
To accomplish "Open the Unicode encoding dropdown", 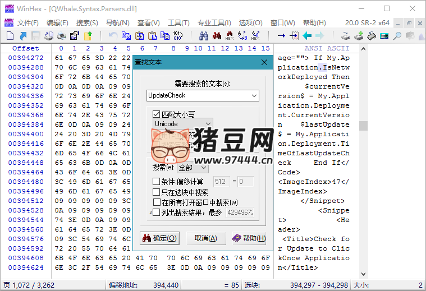I will coord(183,124).
